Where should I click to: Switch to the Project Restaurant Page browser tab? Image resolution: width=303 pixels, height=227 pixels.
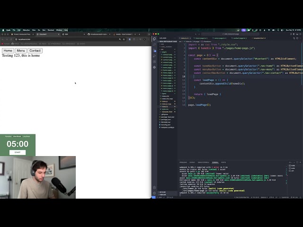click(x=22, y=35)
